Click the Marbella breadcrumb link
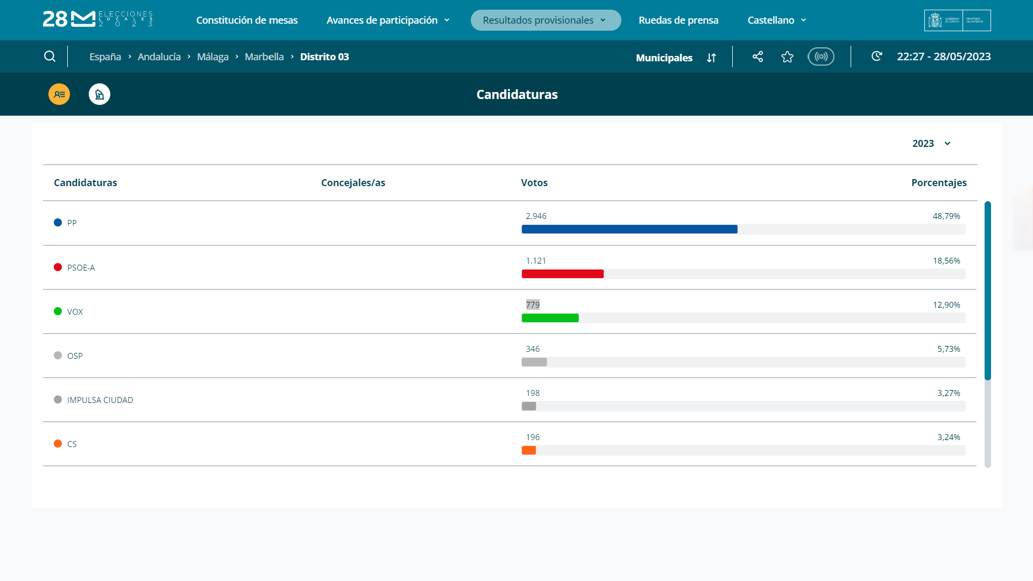 click(264, 57)
